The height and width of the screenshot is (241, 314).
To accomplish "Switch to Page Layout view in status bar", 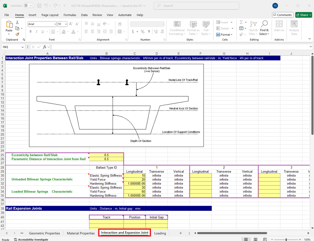I will 256,239.
